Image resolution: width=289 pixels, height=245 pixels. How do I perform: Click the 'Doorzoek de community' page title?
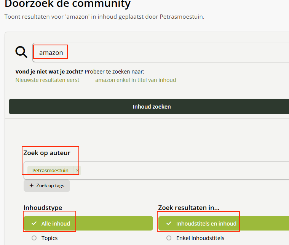click(67, 5)
